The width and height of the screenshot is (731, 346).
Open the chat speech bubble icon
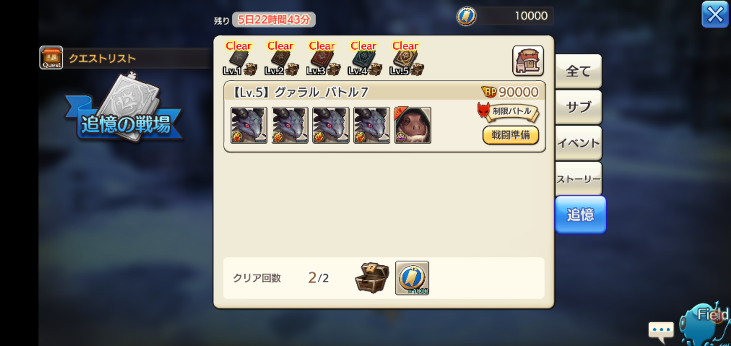click(661, 329)
